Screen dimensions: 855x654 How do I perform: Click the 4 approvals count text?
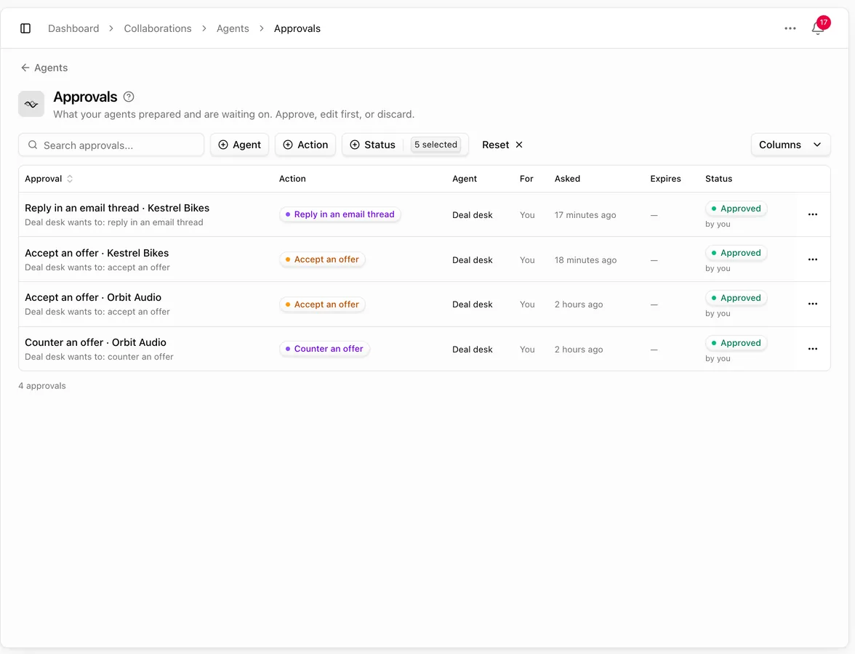(42, 386)
